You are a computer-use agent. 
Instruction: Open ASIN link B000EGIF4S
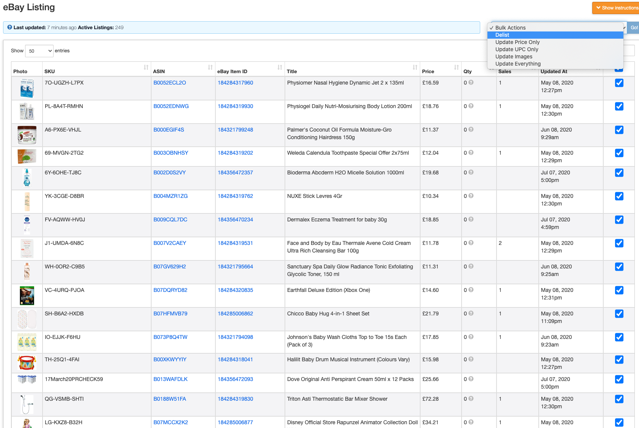click(x=169, y=130)
